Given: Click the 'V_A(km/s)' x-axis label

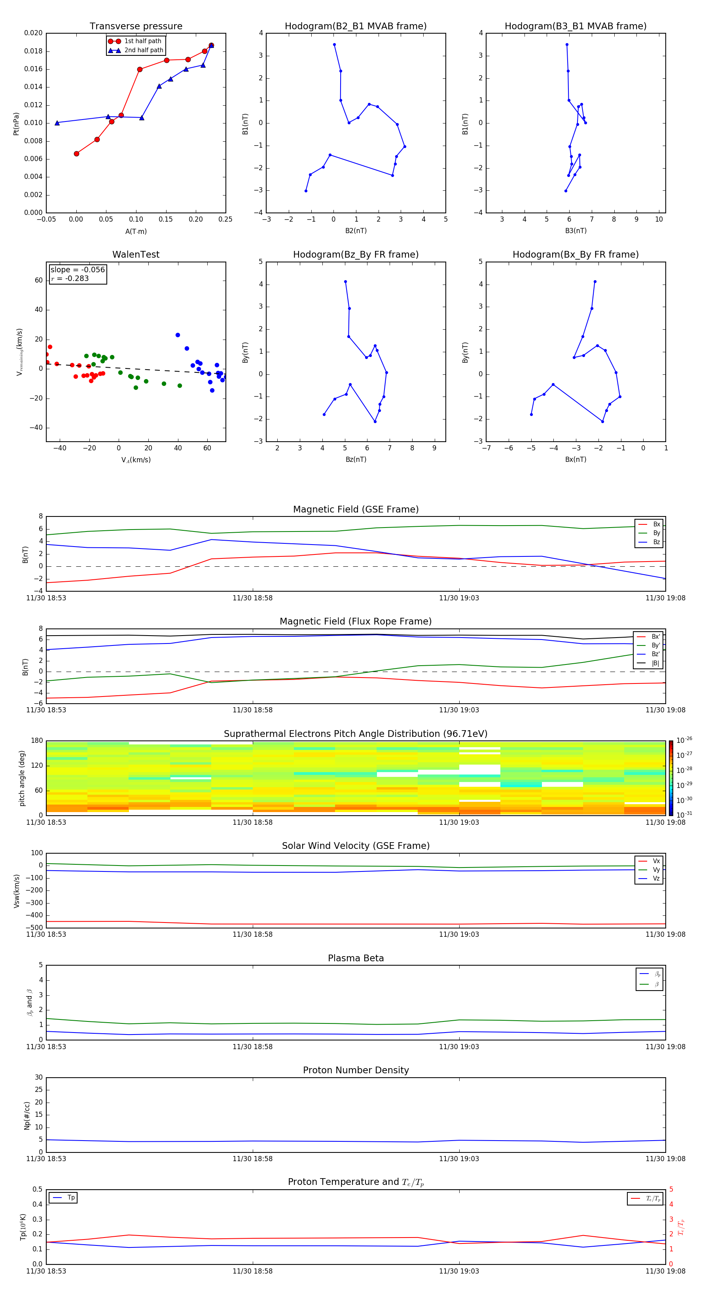Looking at the screenshot, I should 136,460.
